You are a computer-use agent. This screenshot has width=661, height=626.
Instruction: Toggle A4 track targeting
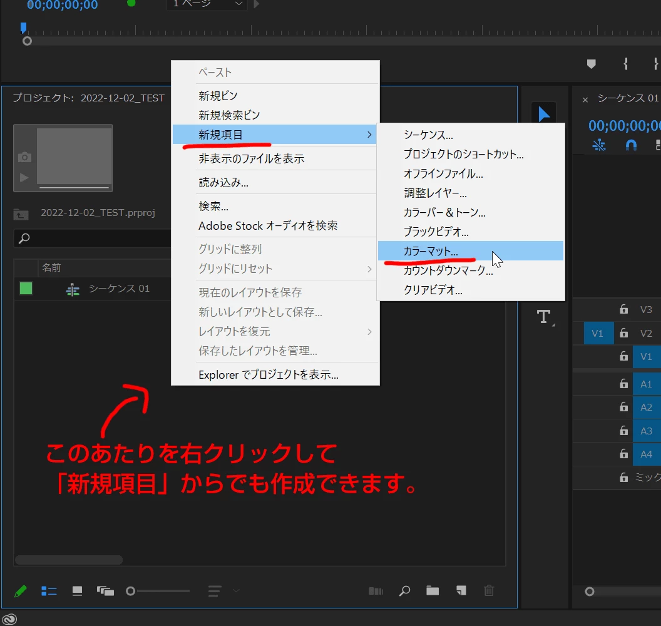coord(647,454)
